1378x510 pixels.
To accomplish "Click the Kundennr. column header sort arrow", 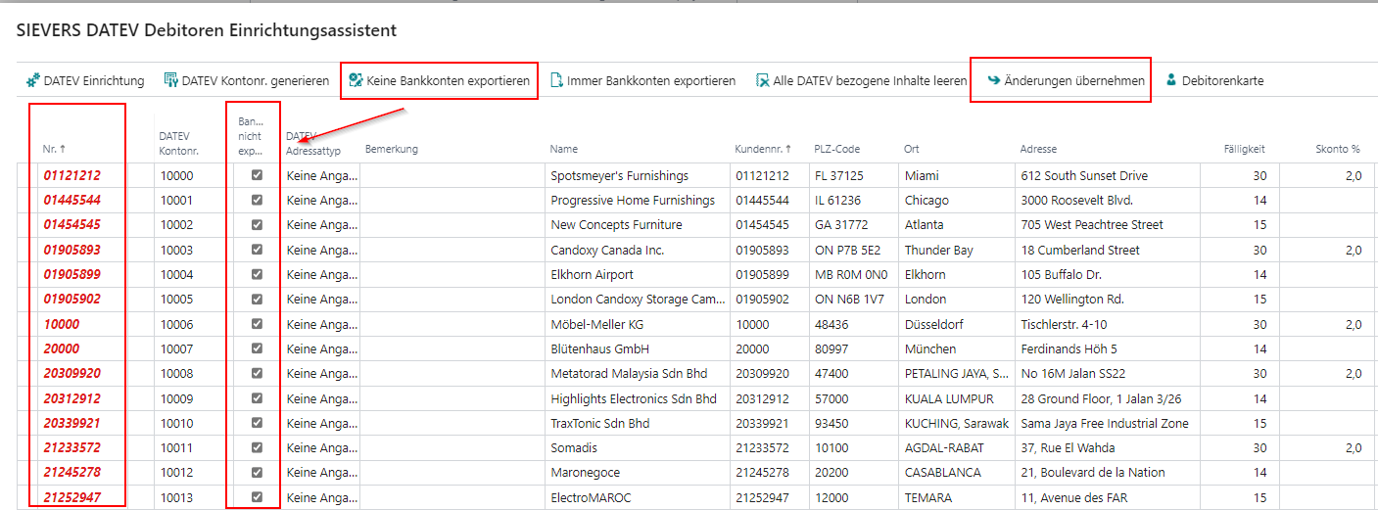I will [789, 149].
